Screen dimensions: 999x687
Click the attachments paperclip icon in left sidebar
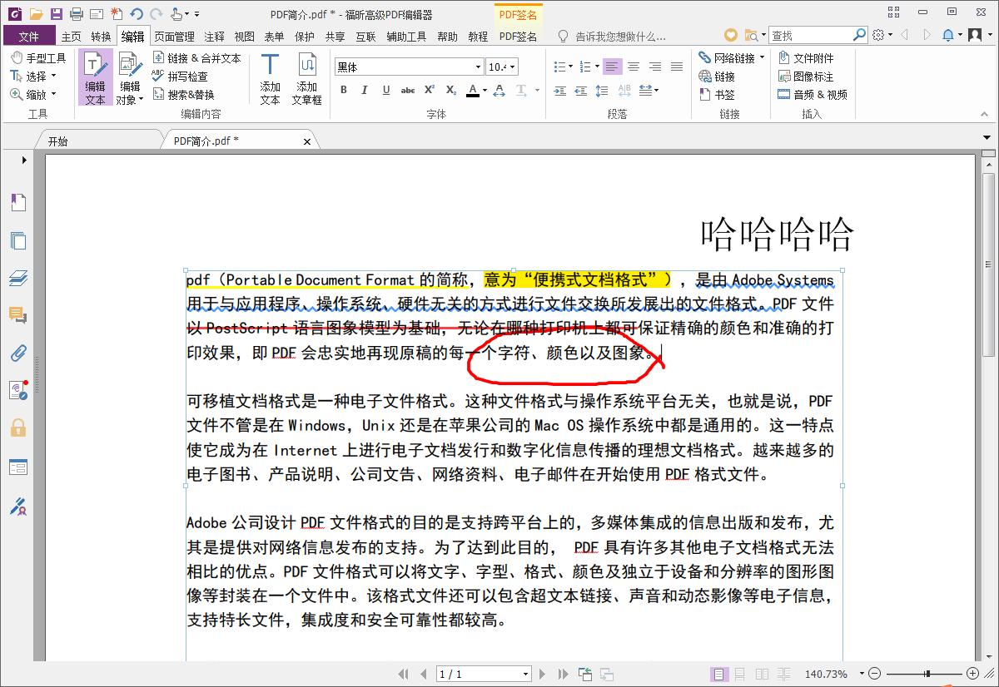(18, 353)
